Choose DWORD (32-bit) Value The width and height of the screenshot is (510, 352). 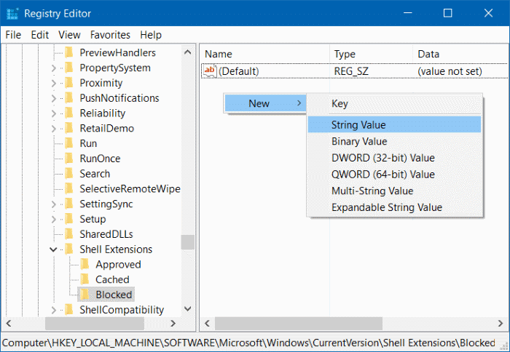(x=394, y=158)
